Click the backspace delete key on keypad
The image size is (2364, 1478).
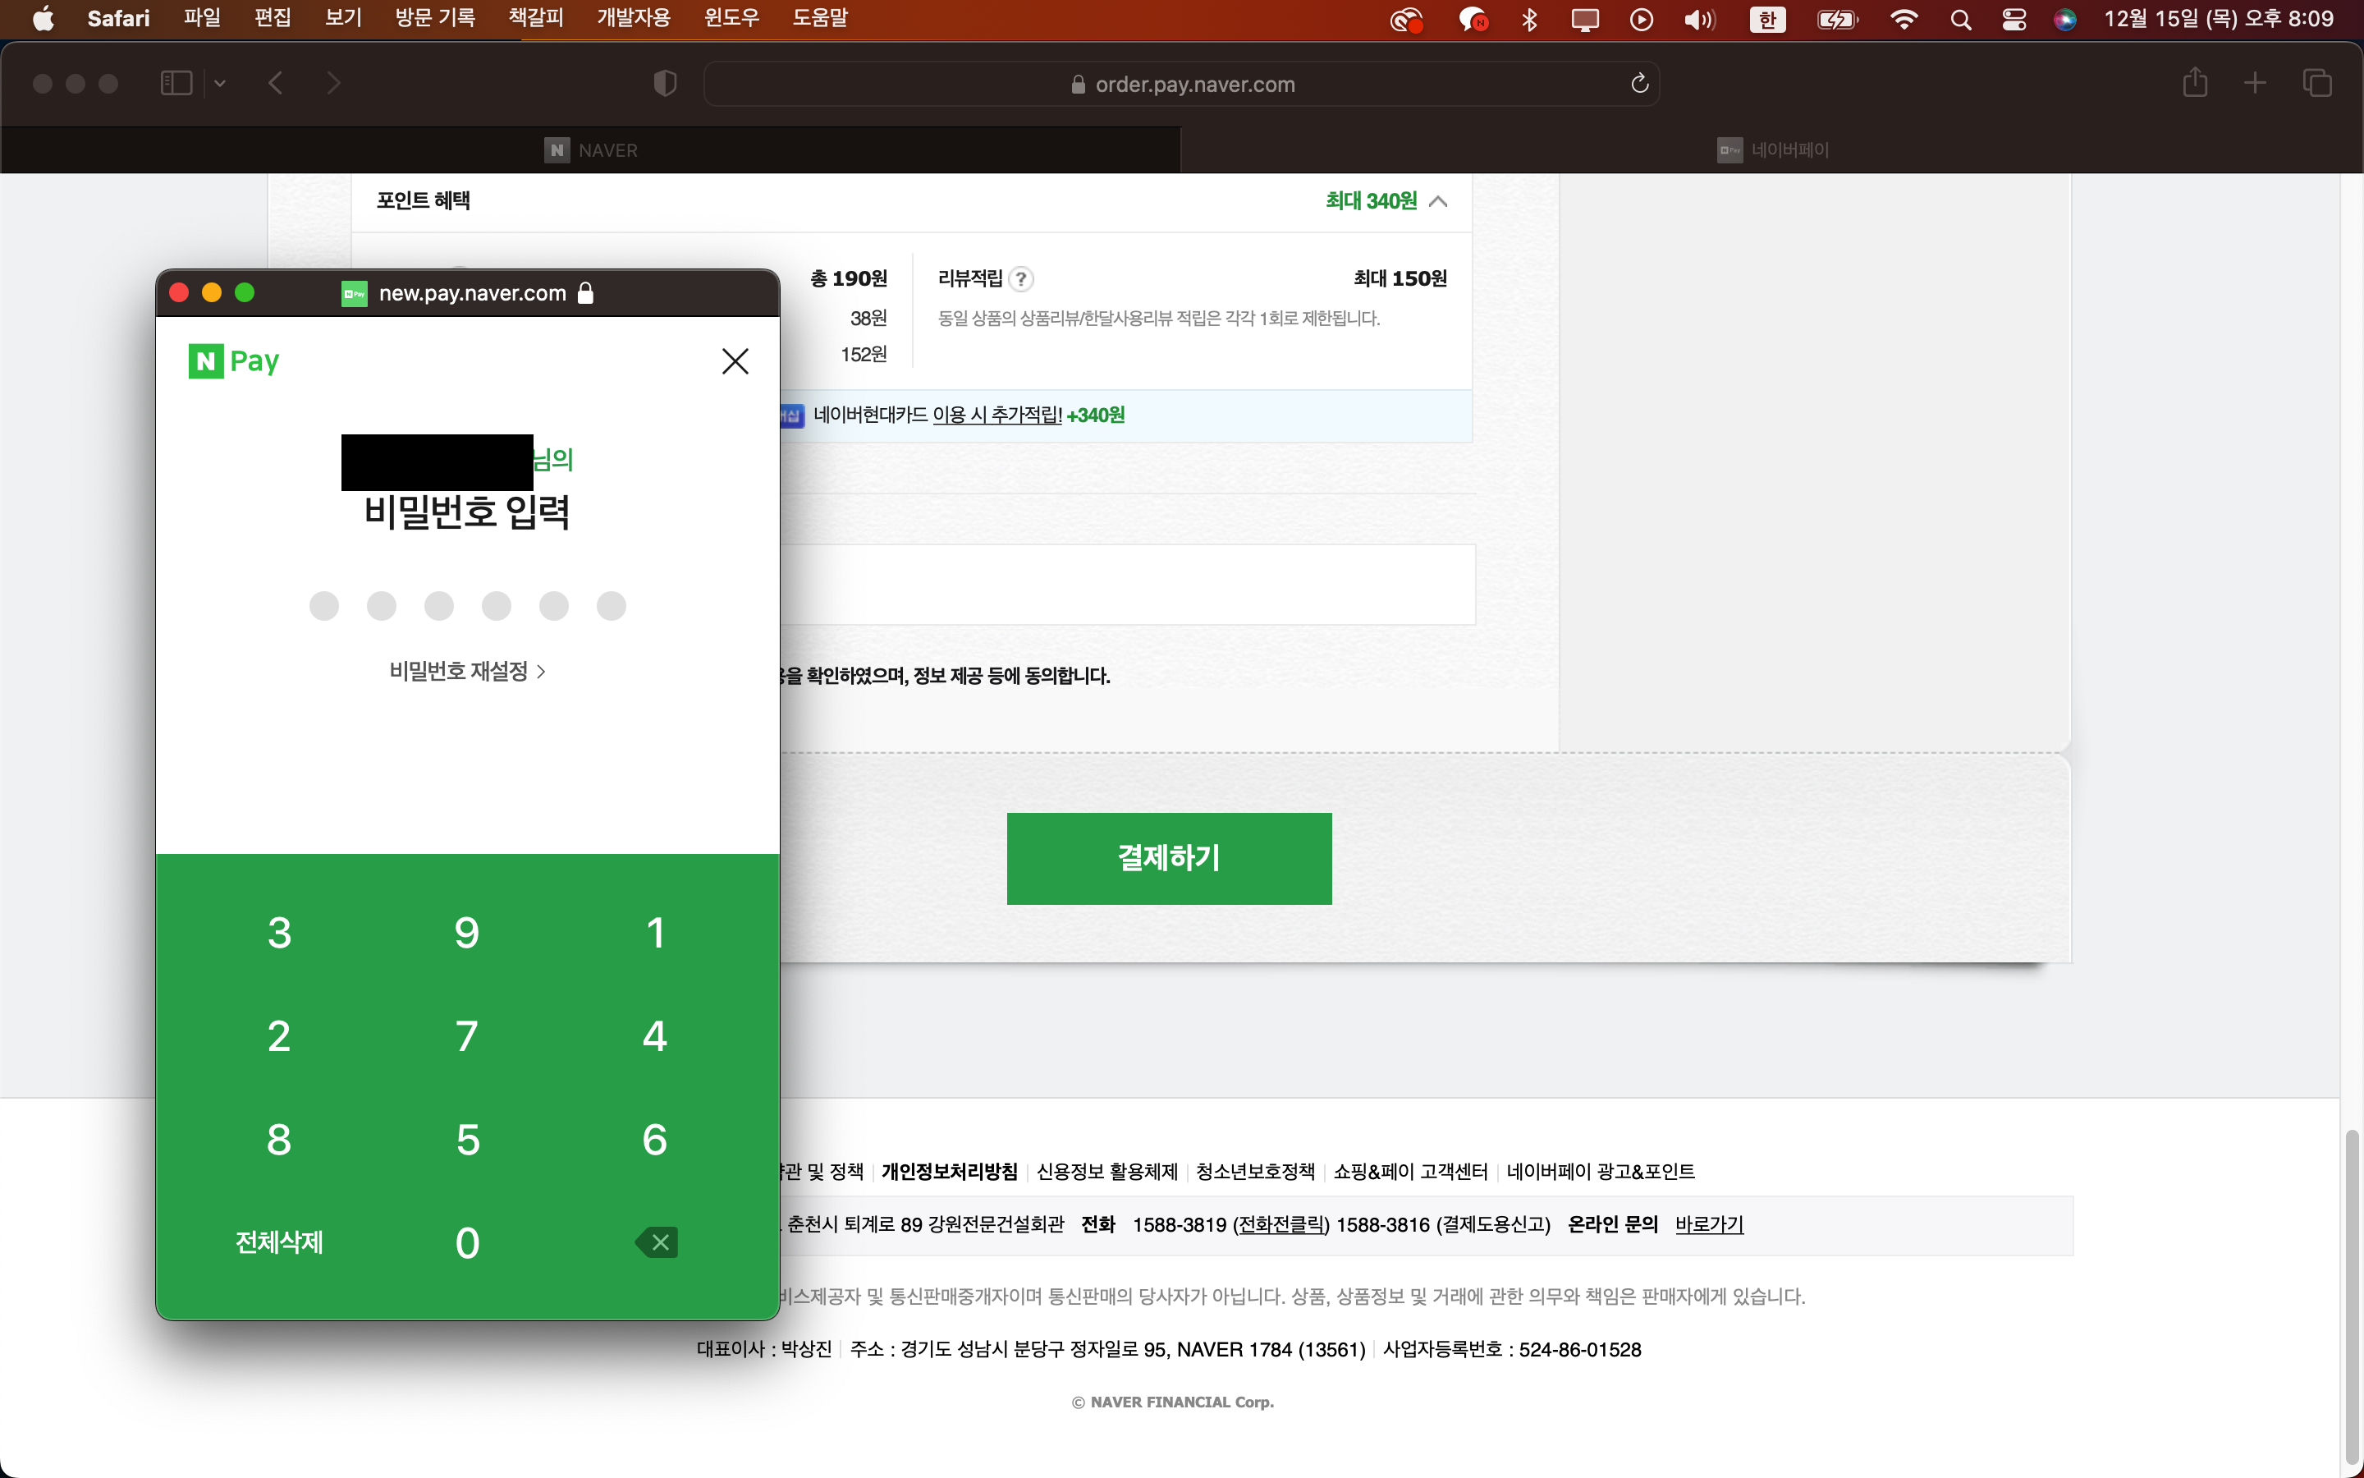point(657,1242)
